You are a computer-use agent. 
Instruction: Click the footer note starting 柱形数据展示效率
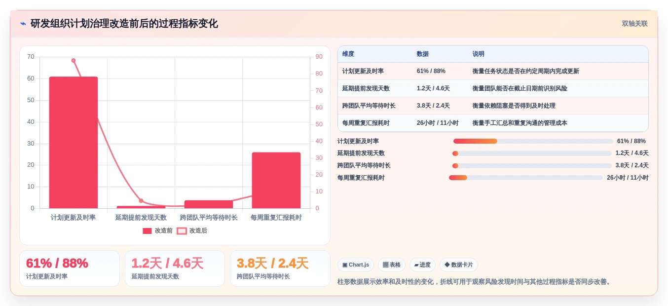tap(475, 282)
